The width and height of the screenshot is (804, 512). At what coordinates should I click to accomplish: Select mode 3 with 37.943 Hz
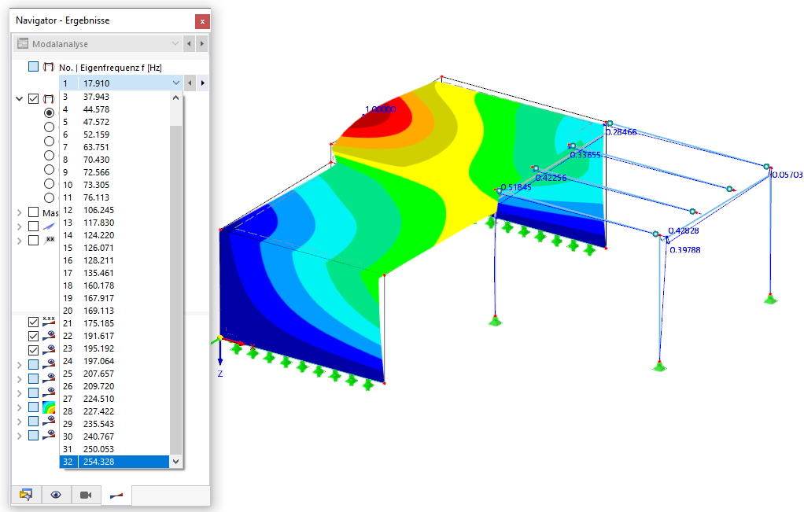click(114, 97)
